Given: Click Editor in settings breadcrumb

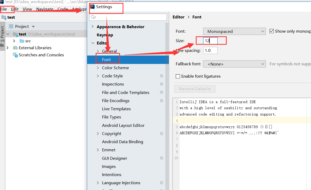Looking at the screenshot, I should pyautogui.click(x=179, y=17).
